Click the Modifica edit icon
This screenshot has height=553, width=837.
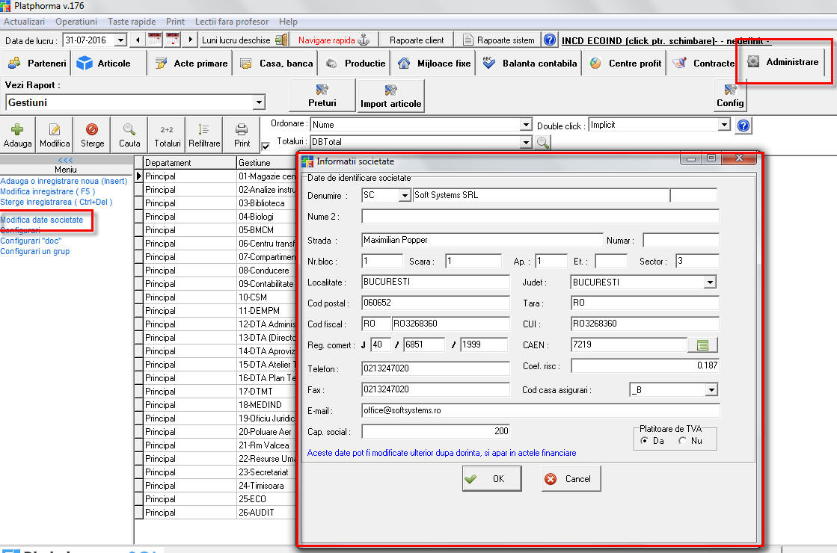(55, 129)
